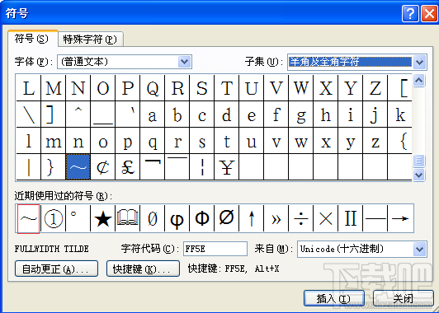The width and height of the screenshot is (439, 313).
Task: Pick recently used right arrow →
Action: point(400,218)
